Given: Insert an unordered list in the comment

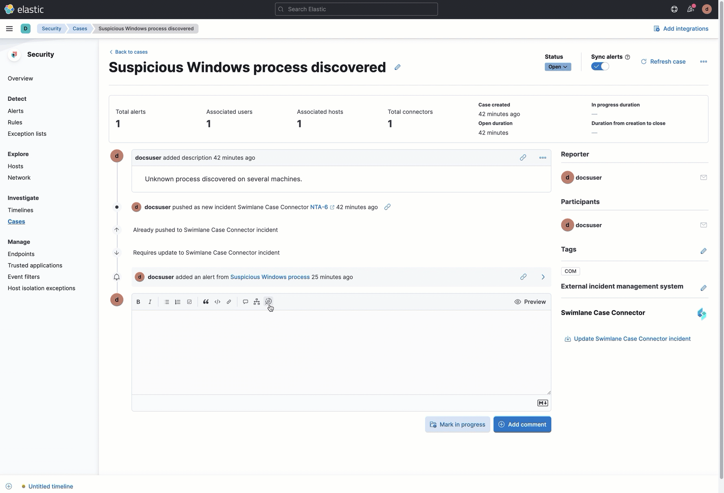Looking at the screenshot, I should coord(166,302).
